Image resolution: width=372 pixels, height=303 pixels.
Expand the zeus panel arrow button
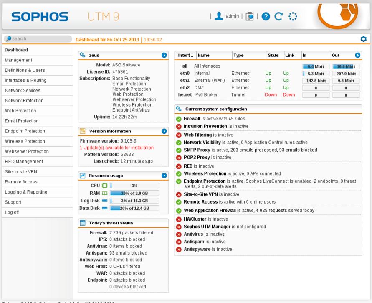(164, 55)
